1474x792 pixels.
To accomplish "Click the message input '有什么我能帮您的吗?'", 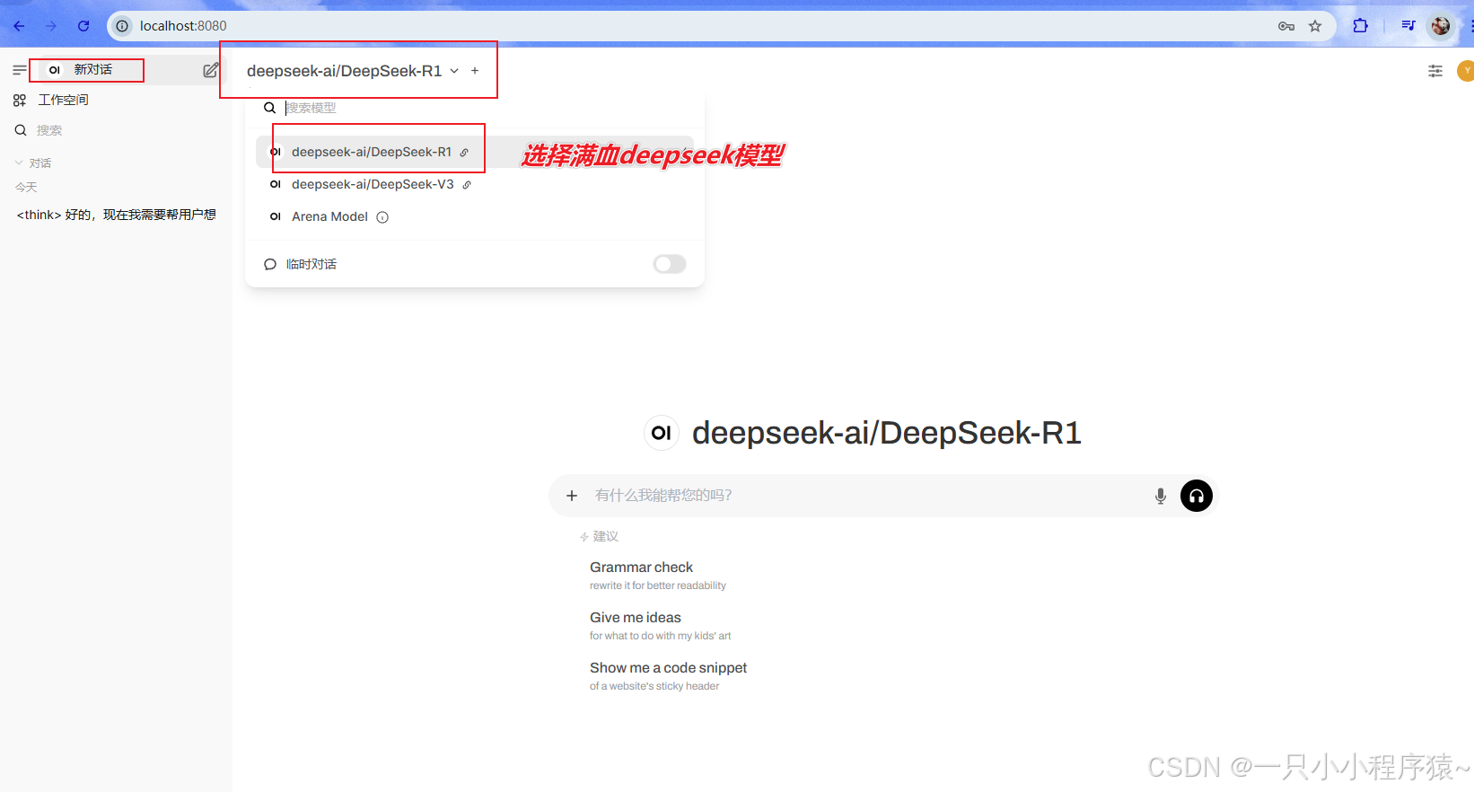I will pyautogui.click(x=866, y=496).
